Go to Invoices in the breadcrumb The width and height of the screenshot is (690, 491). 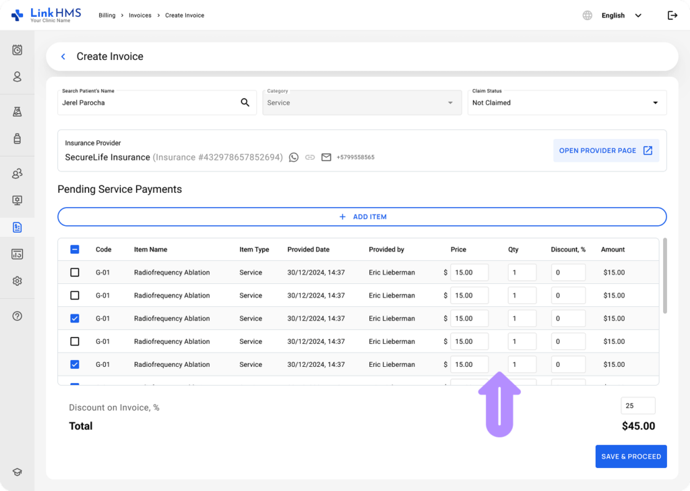click(x=140, y=16)
